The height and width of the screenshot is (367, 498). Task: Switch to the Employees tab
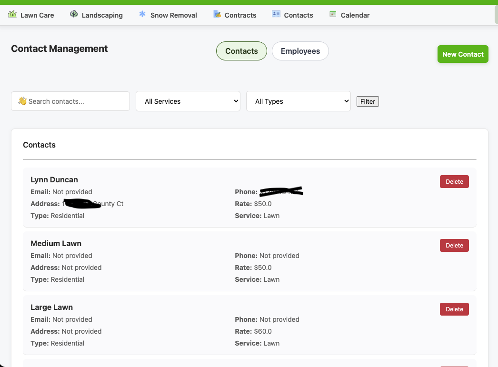300,51
